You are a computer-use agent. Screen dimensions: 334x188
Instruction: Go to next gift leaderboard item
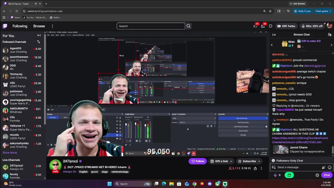point(331,45)
